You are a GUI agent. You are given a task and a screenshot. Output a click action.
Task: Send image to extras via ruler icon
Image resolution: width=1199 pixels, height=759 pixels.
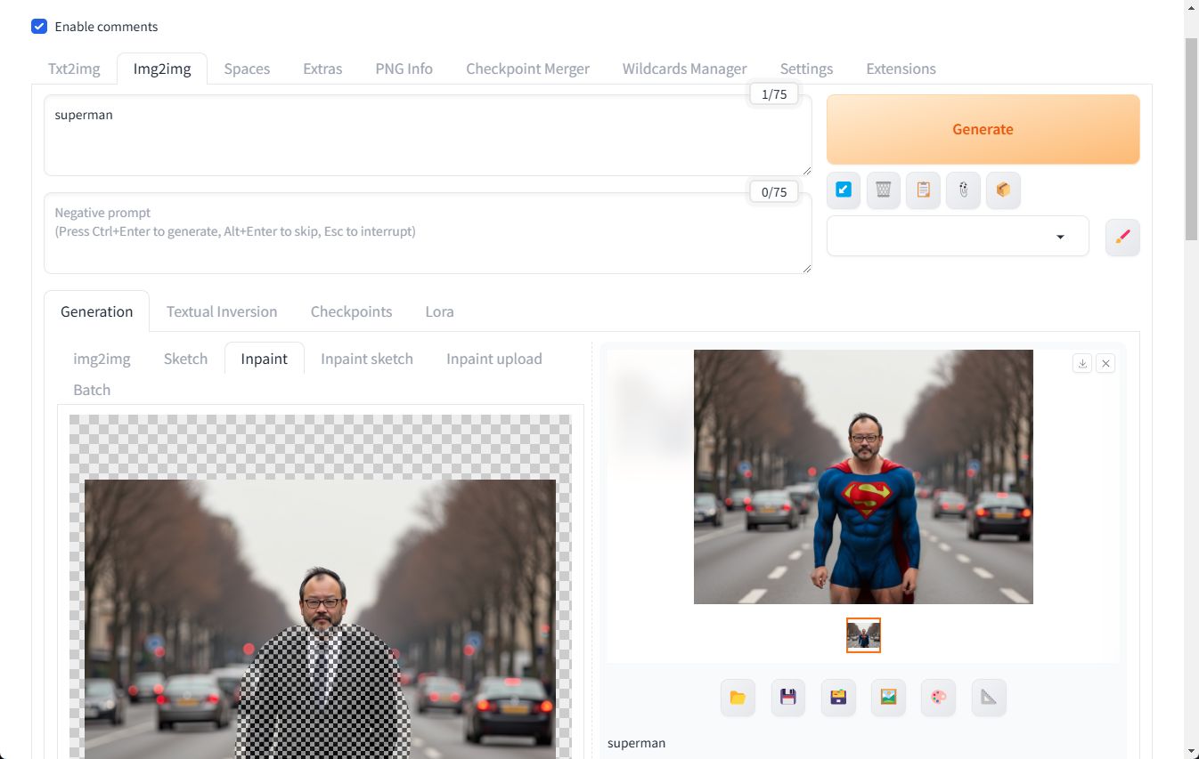[989, 698]
